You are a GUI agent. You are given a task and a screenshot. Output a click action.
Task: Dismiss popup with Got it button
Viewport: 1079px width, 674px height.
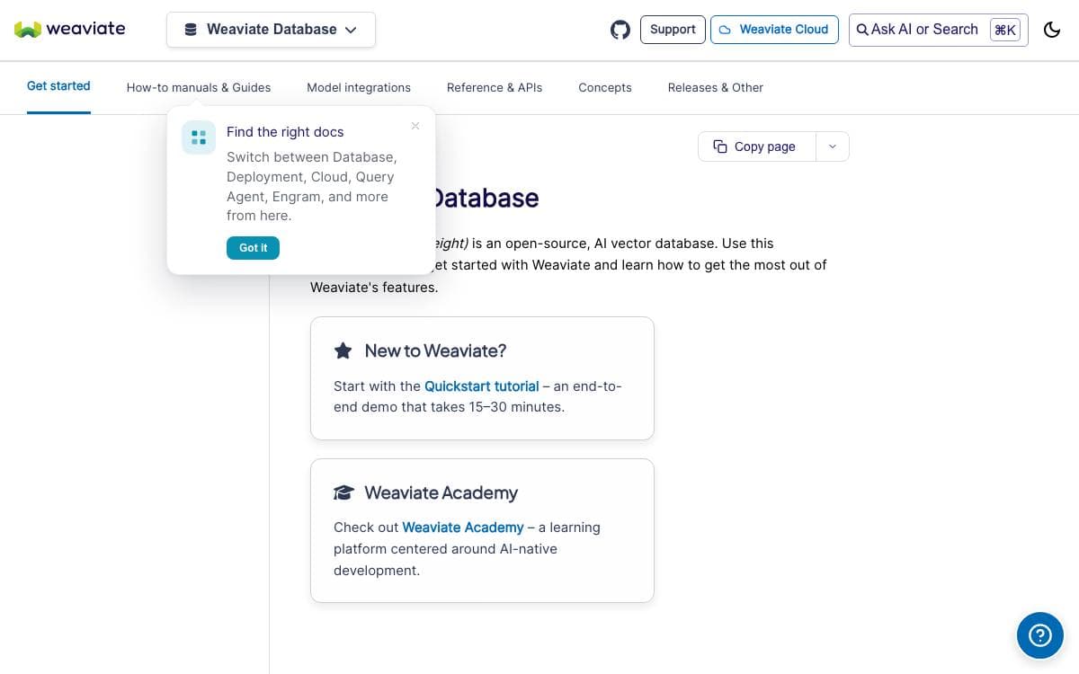tap(253, 248)
